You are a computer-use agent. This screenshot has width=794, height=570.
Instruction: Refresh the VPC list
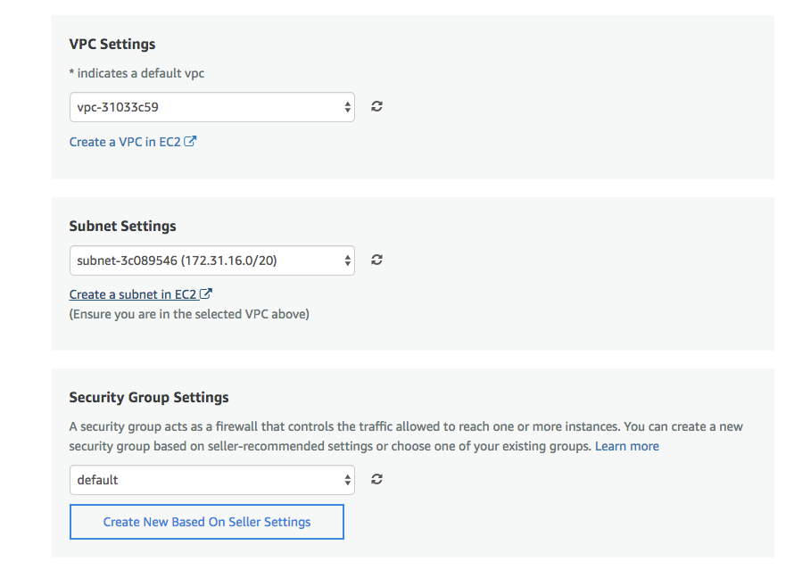pyautogui.click(x=376, y=106)
